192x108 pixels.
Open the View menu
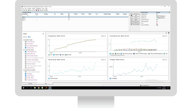[x=25, y=8]
